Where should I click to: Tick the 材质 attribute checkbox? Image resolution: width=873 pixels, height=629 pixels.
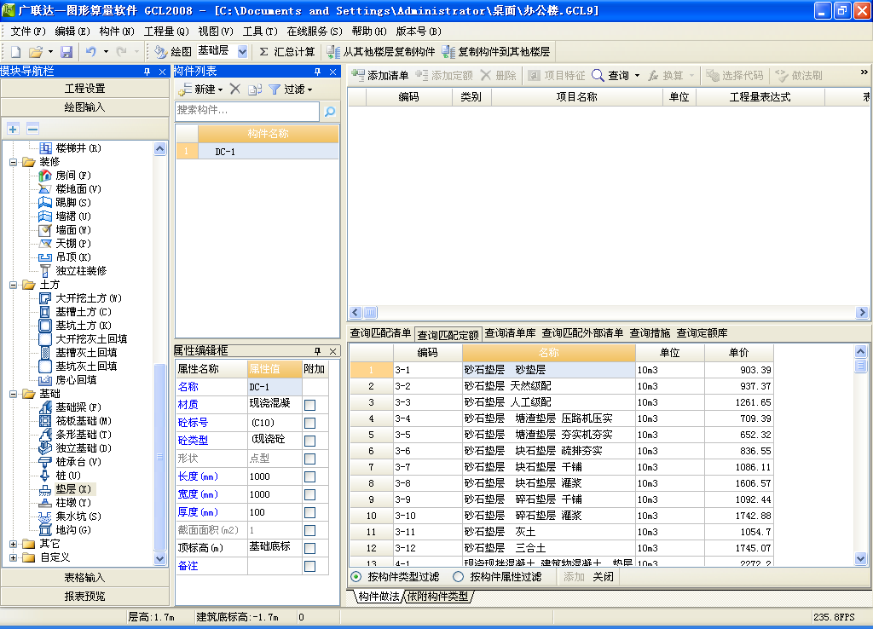pos(310,405)
